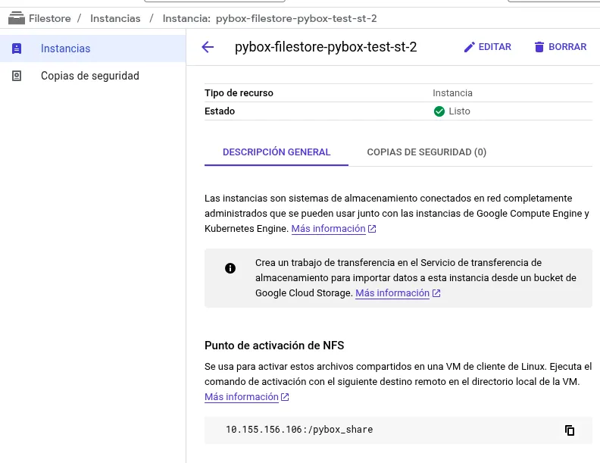Open Más información link about Cloud Storage transfer
Image resolution: width=600 pixels, height=463 pixels.
(x=392, y=293)
